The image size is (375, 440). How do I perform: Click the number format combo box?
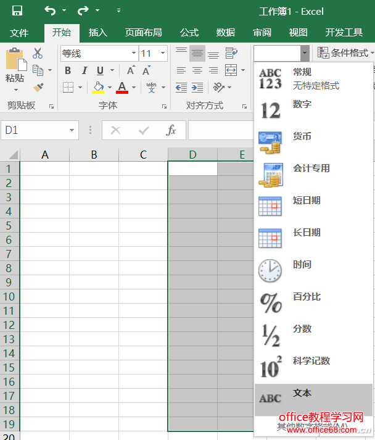click(x=277, y=53)
